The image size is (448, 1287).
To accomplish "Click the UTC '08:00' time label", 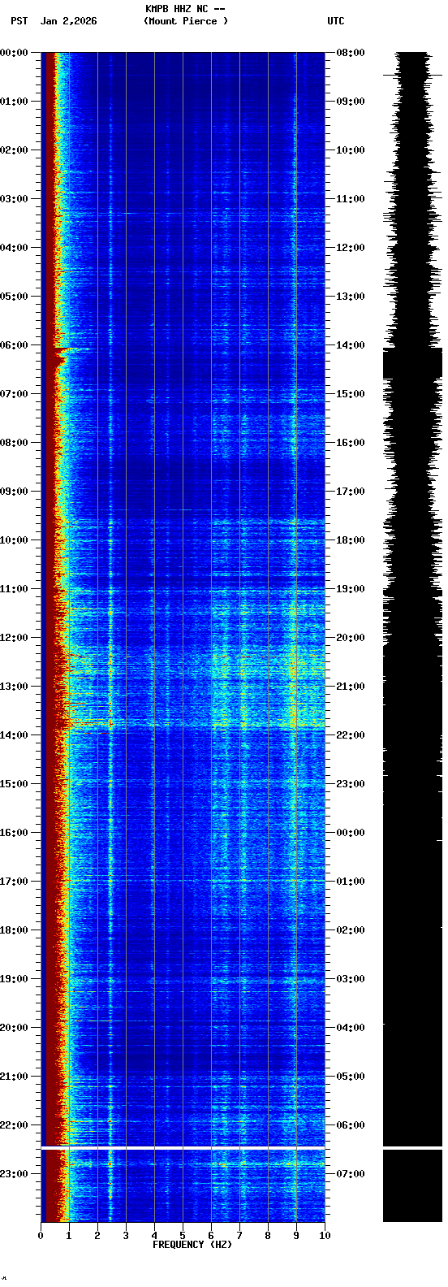I will pos(351,53).
